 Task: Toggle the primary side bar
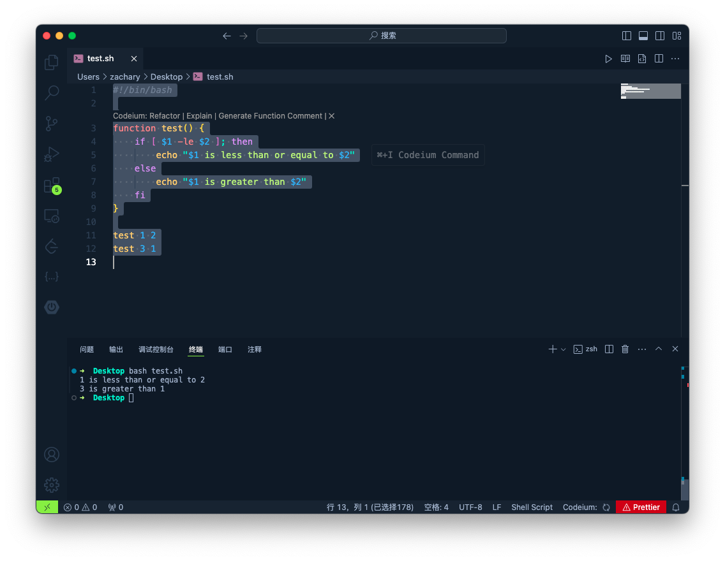(627, 36)
